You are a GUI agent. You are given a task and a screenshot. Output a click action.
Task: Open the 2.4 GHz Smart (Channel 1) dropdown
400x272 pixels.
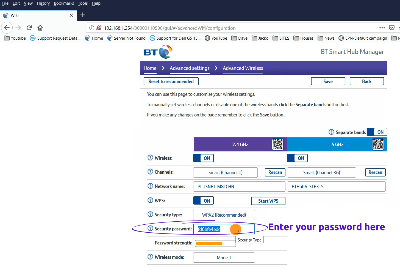(225, 173)
